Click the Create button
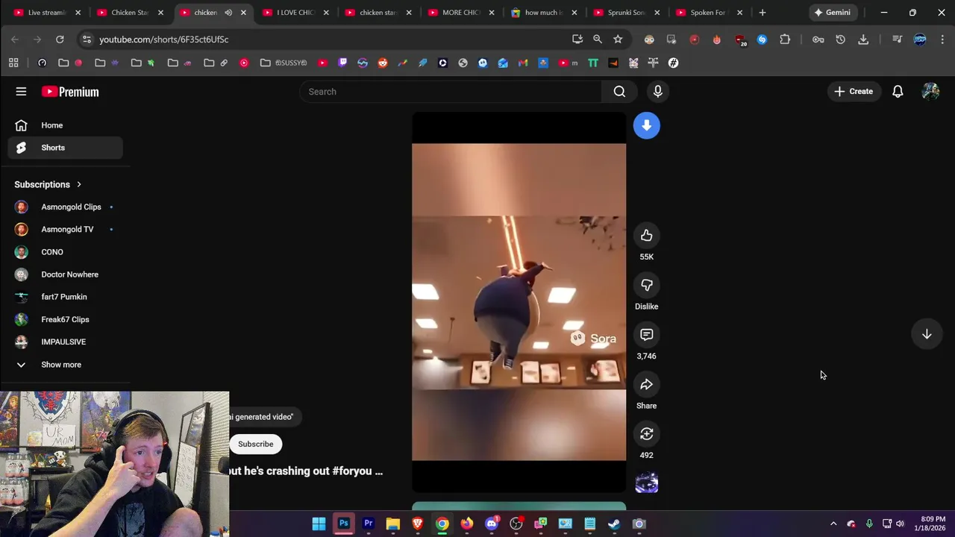Viewport: 955px width, 537px height. click(854, 92)
